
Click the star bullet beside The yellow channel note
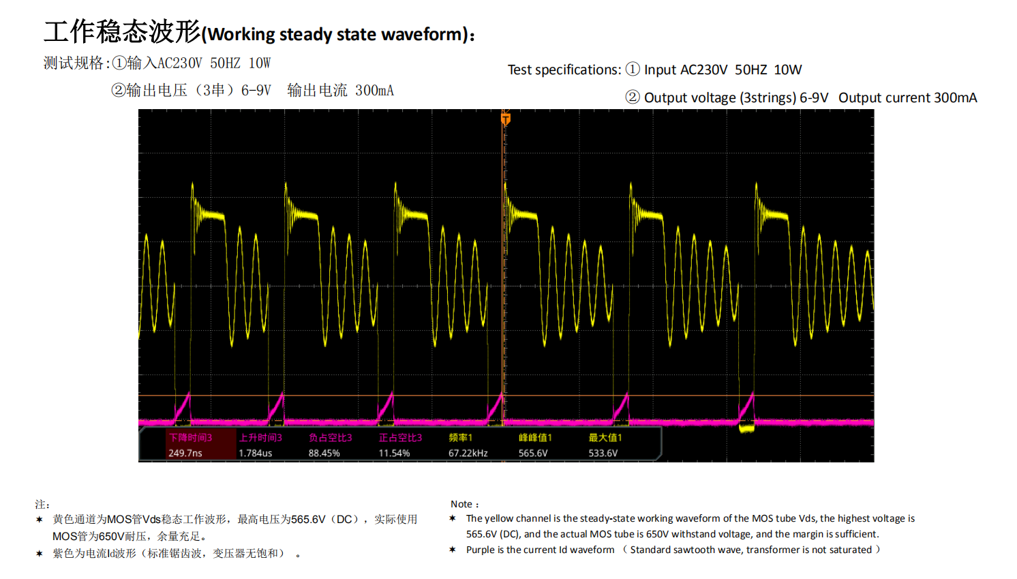tap(453, 519)
